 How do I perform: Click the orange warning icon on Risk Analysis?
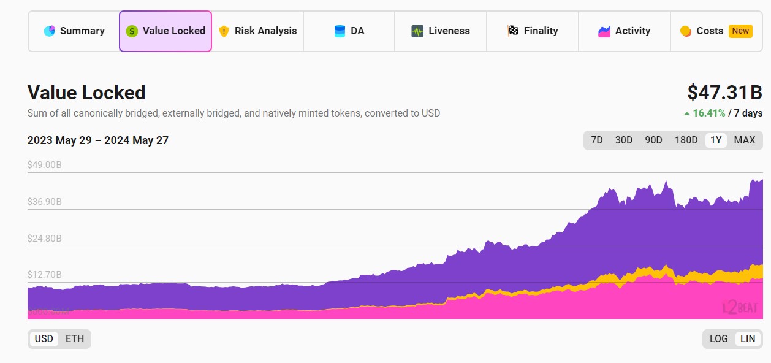(226, 31)
